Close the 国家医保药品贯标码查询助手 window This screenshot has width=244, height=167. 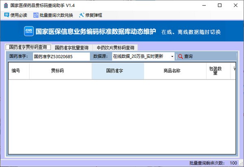235,5
